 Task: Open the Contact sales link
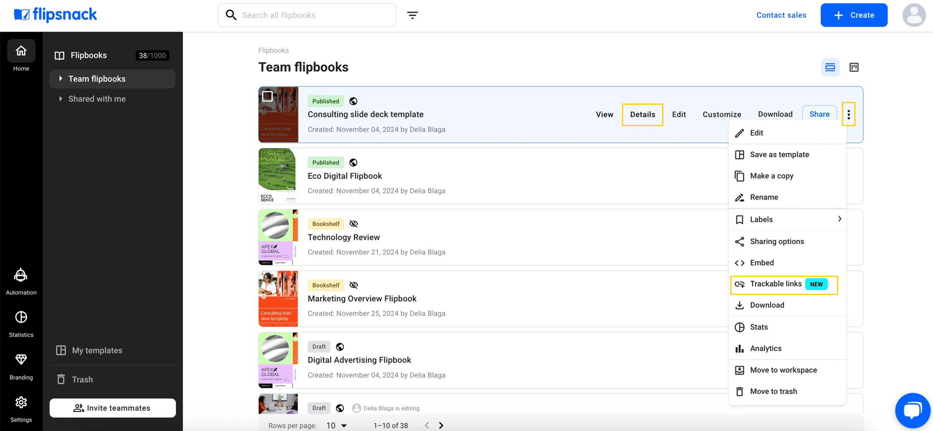click(x=781, y=15)
